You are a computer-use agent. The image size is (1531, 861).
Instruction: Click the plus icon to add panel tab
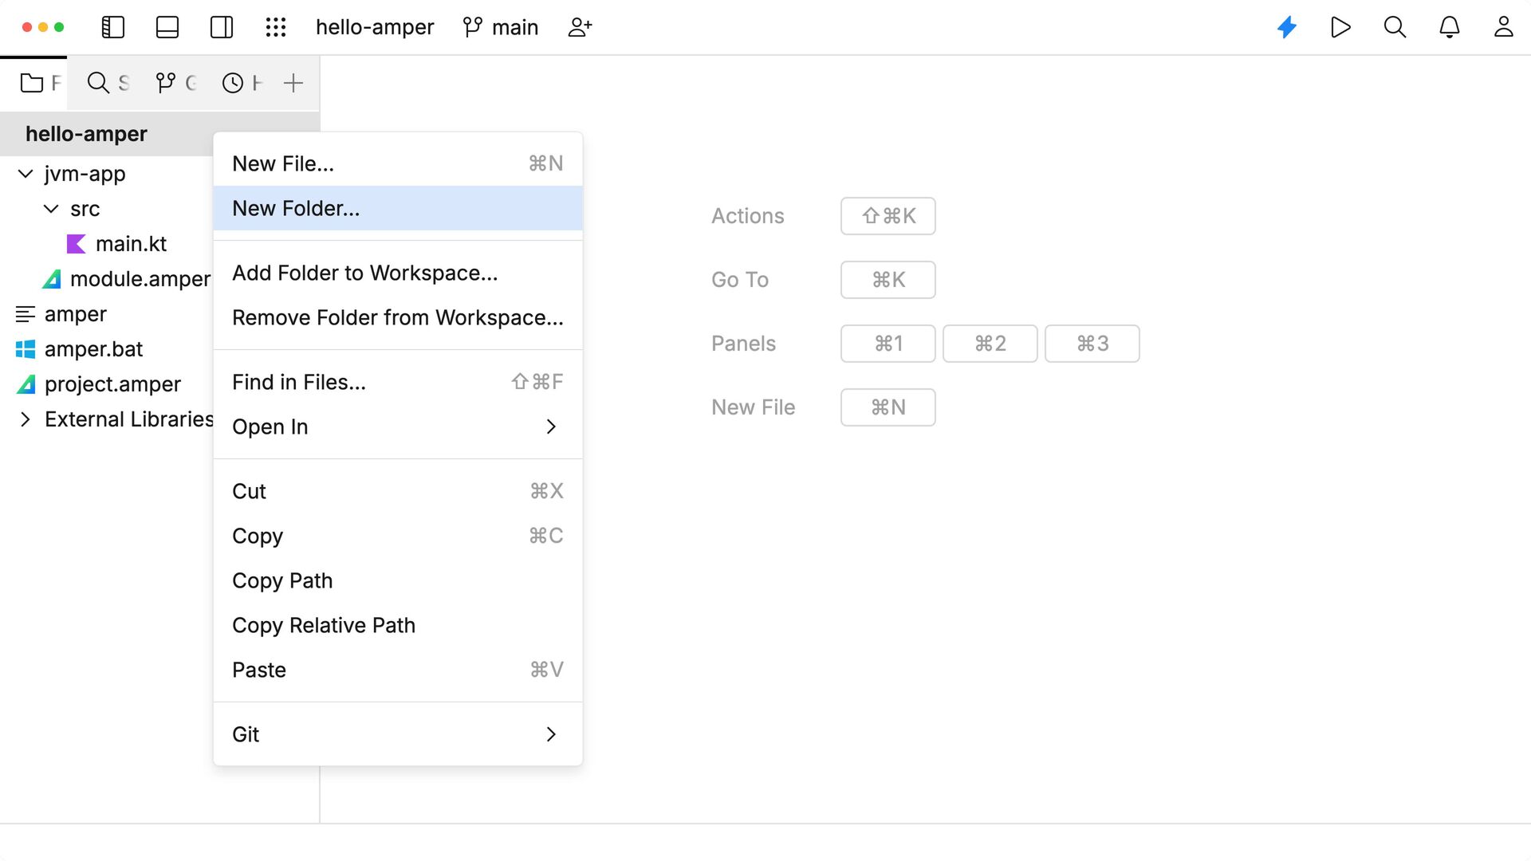293,83
